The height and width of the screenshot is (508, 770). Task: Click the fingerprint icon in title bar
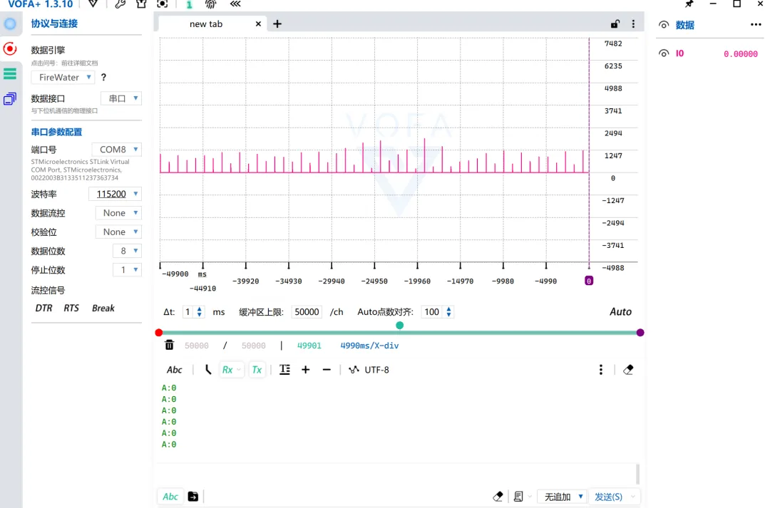tap(210, 4)
